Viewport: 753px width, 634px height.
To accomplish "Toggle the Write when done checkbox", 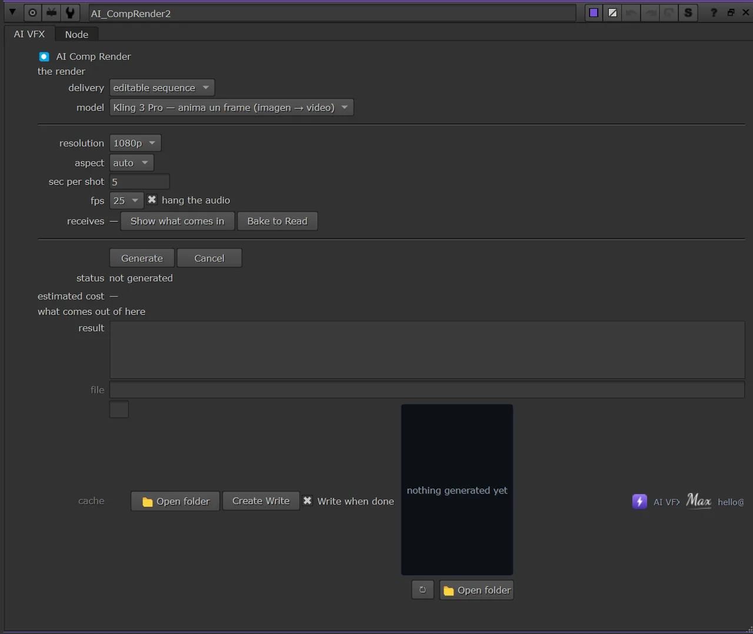I will [x=308, y=501].
